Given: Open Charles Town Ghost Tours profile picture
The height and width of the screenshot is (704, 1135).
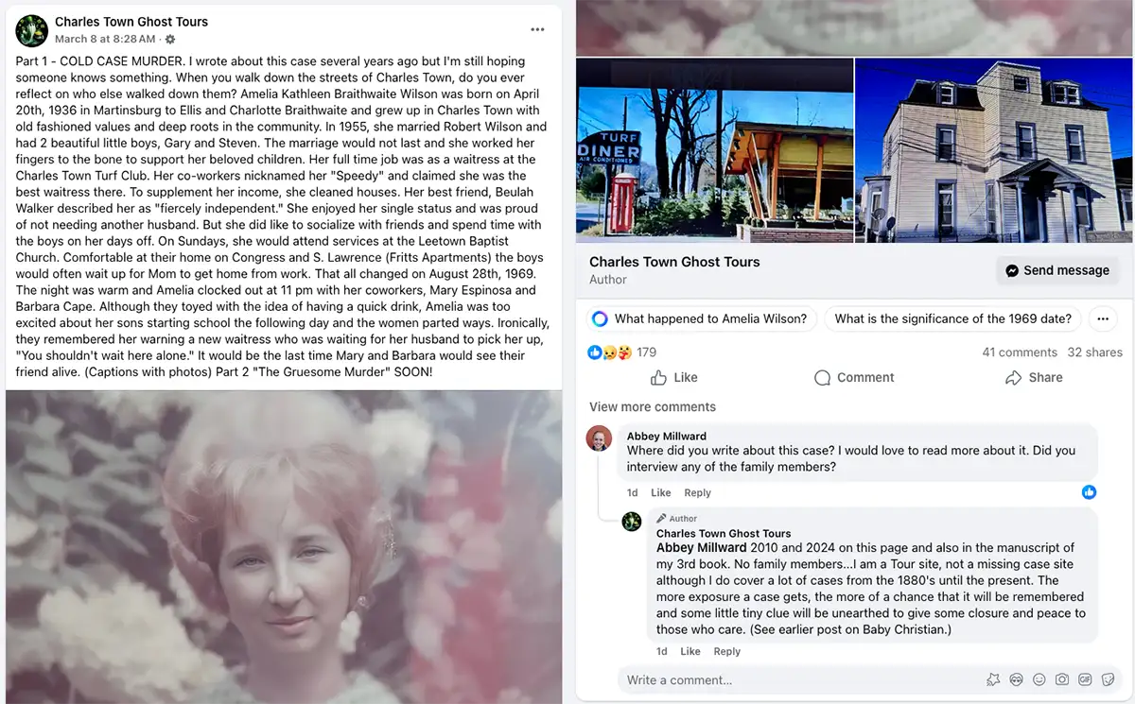Looking at the screenshot, I should click(x=32, y=30).
